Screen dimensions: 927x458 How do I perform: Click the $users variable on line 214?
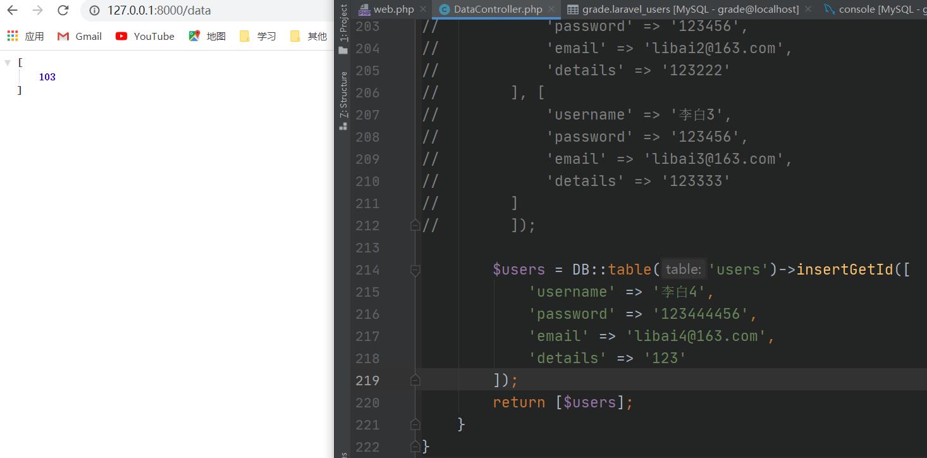(x=519, y=270)
